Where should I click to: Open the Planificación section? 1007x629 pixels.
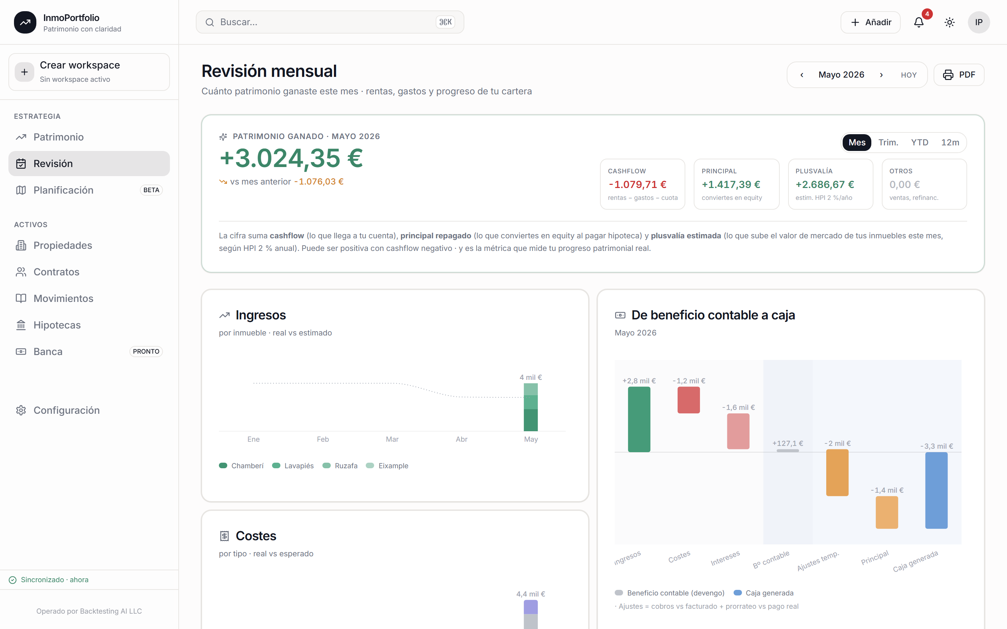pyautogui.click(x=89, y=190)
